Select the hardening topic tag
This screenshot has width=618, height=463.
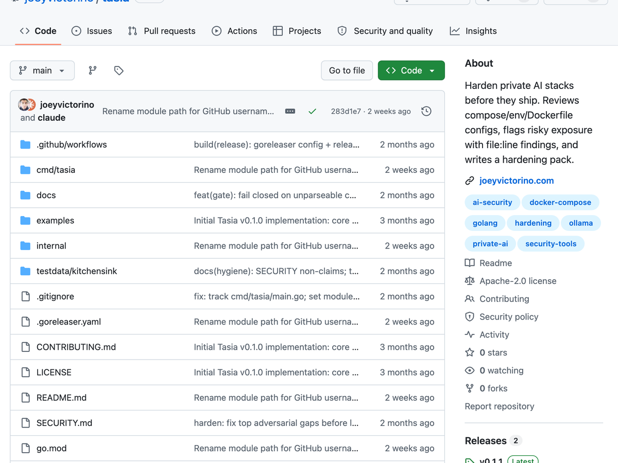point(533,223)
